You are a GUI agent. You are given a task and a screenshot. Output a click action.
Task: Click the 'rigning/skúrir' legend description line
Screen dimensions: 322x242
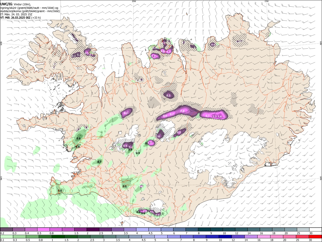click(x=29, y=8)
